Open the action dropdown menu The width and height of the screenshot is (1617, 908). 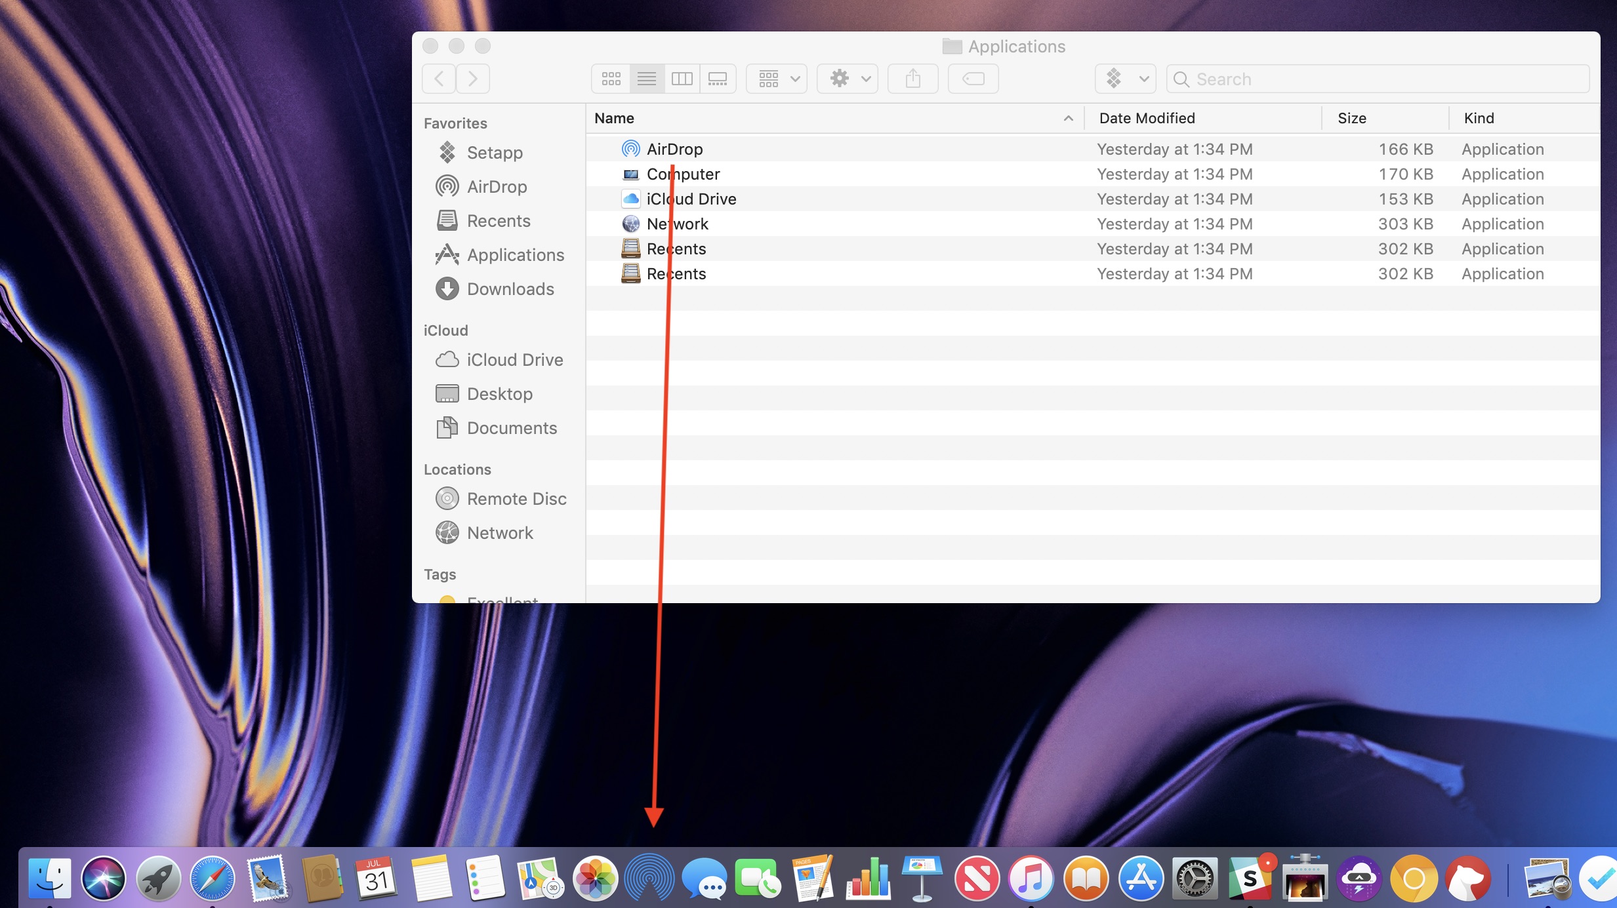point(848,78)
